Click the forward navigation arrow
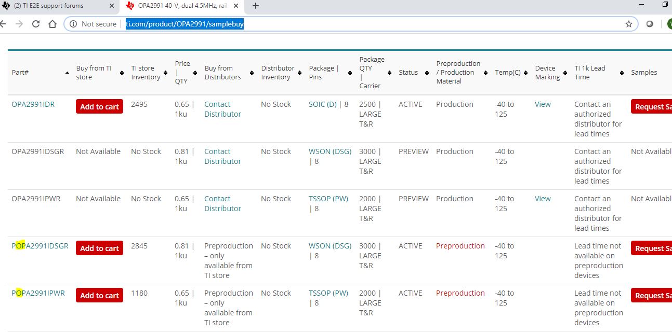Image resolution: width=672 pixels, height=333 pixels. (x=19, y=24)
